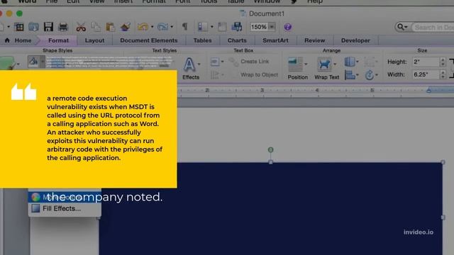Switch to the Layout tab
Image resolution: width=454 pixels, height=255 pixels.
94,40
